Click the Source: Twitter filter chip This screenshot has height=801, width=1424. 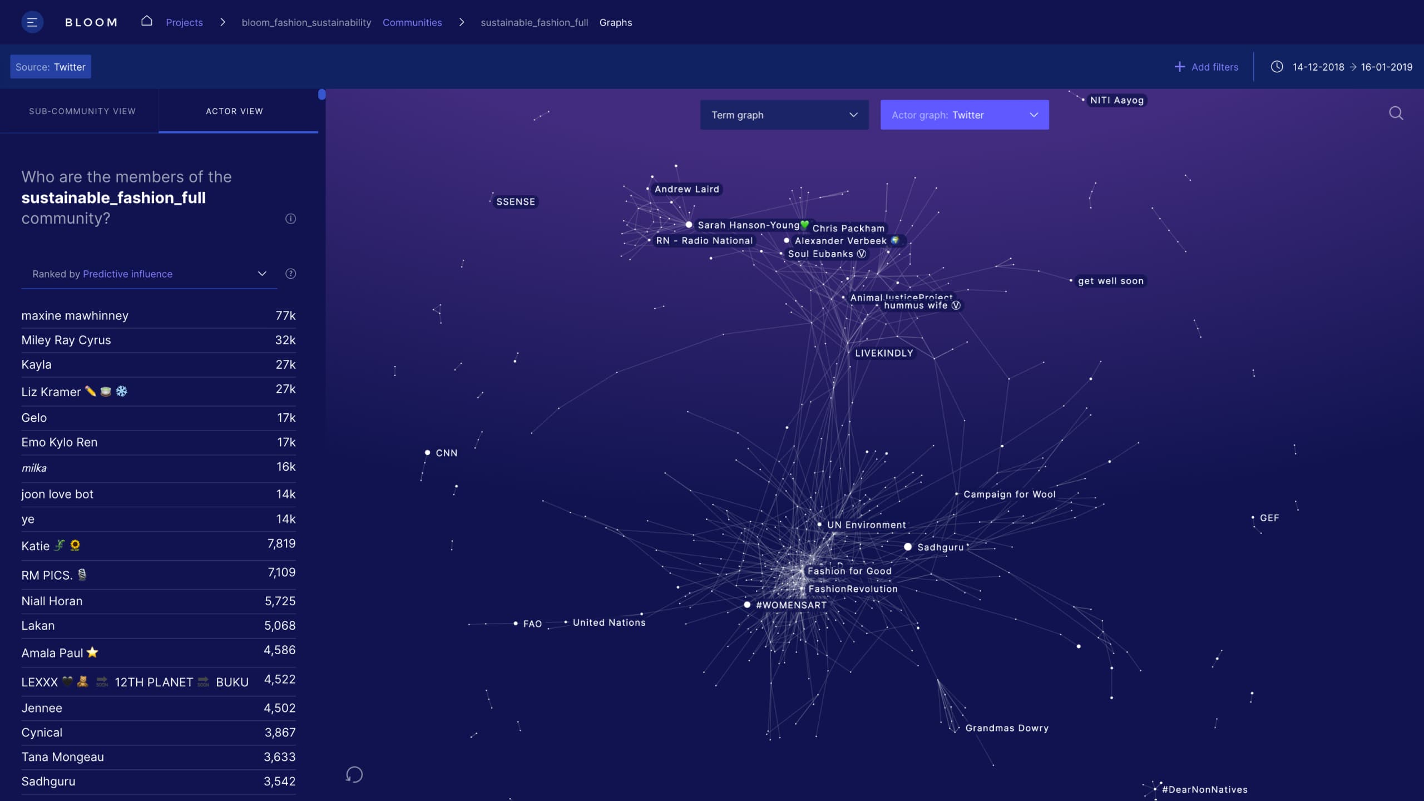(x=51, y=67)
